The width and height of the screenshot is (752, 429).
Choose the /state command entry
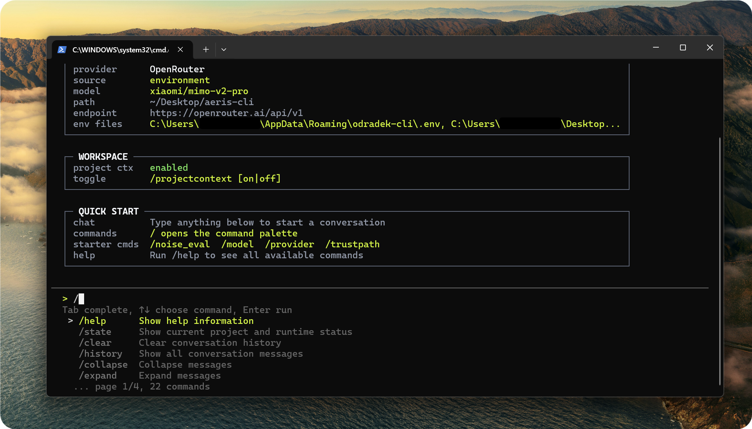(95, 332)
